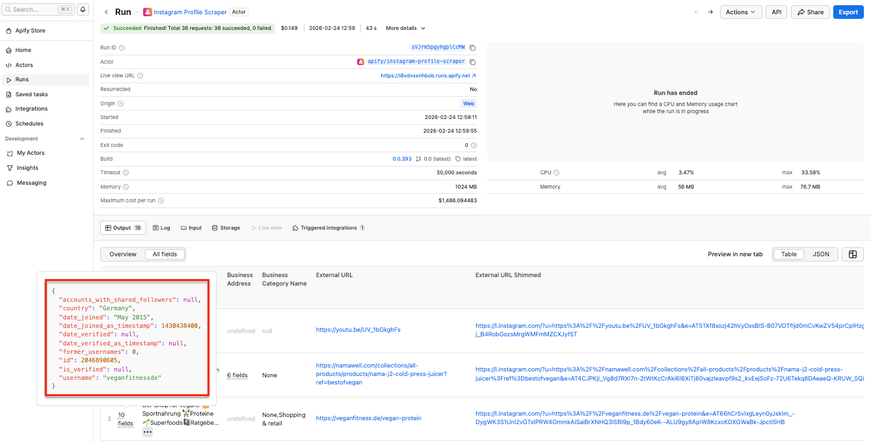The height and width of the screenshot is (443, 871).
Task: Click the notifications bell icon
Action: [x=83, y=10]
